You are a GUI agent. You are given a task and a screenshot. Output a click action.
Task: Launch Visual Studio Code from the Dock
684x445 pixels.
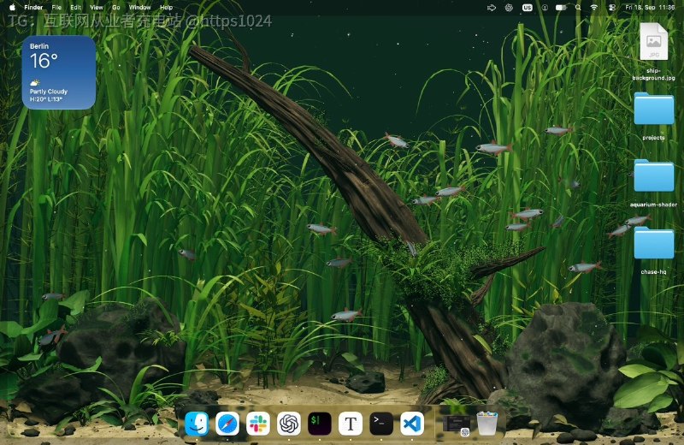412,424
